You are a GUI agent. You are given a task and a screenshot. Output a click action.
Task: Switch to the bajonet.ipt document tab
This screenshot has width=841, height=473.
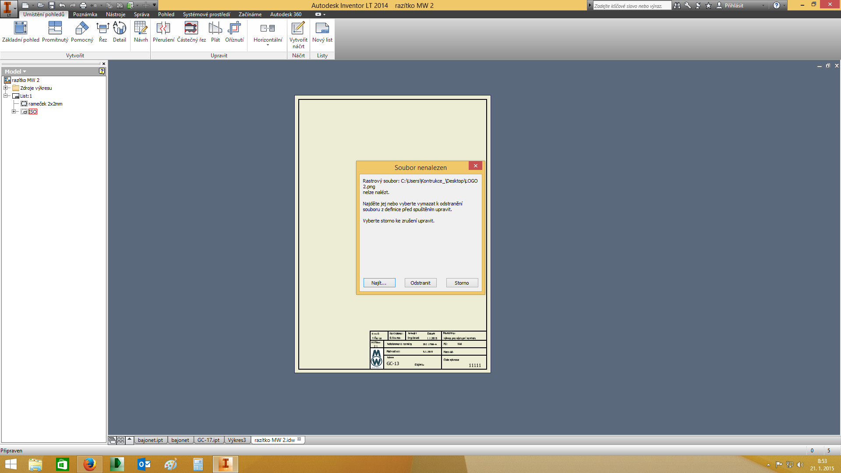coord(150,440)
